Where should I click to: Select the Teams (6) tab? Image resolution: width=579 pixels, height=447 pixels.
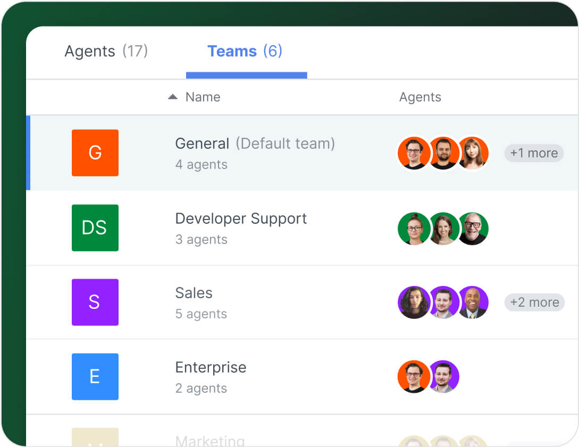(245, 51)
